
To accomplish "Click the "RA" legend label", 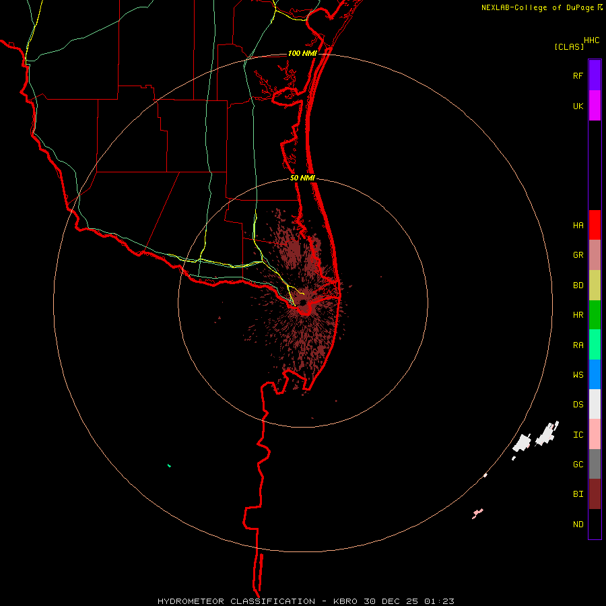I will (578, 345).
